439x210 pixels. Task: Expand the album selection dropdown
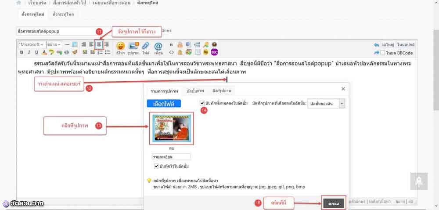[342, 103]
